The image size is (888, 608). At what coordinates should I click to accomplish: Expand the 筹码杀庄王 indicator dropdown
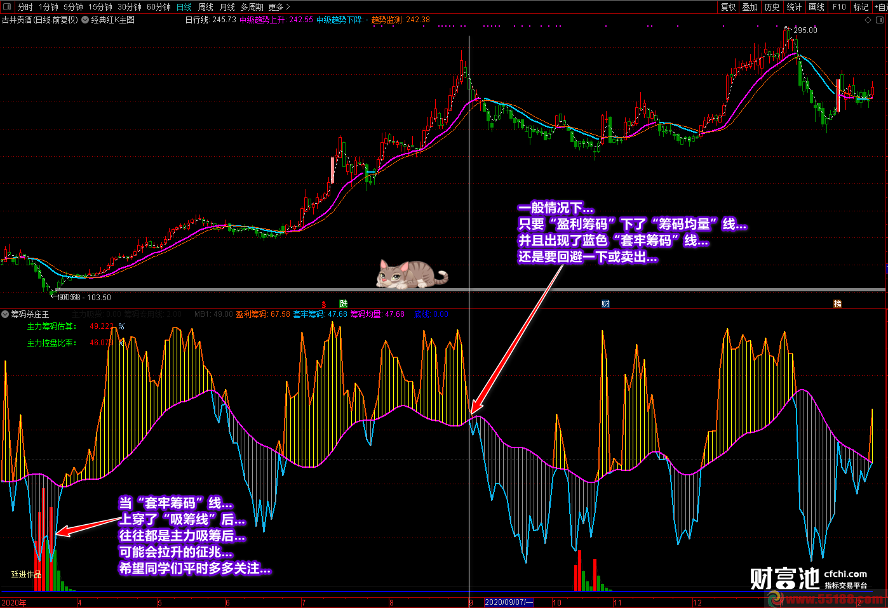(x=5, y=314)
